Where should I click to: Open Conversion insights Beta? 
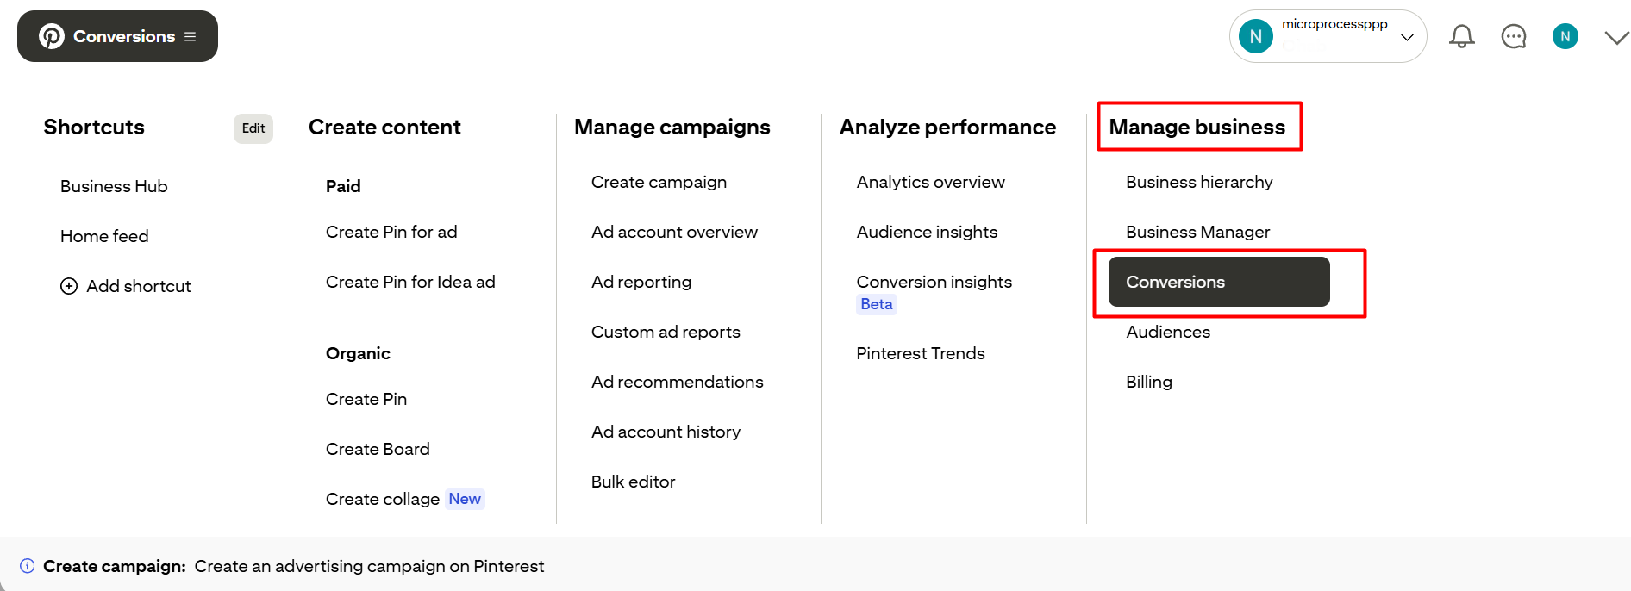pos(934,282)
